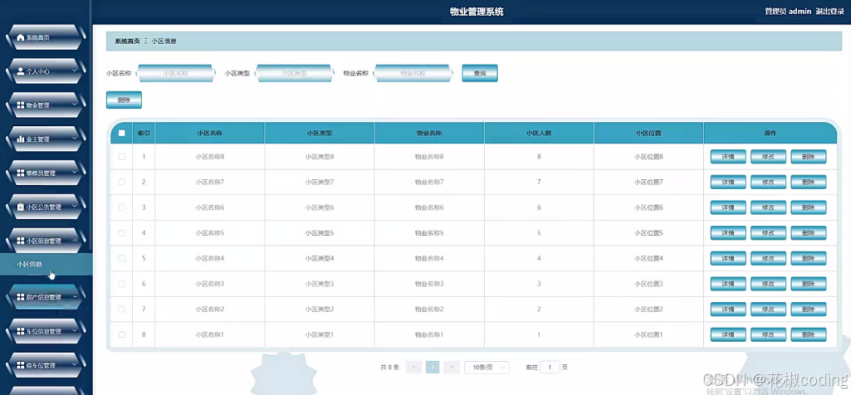Click the 物业名称 search input field
This screenshot has width=851, height=395.
[413, 73]
